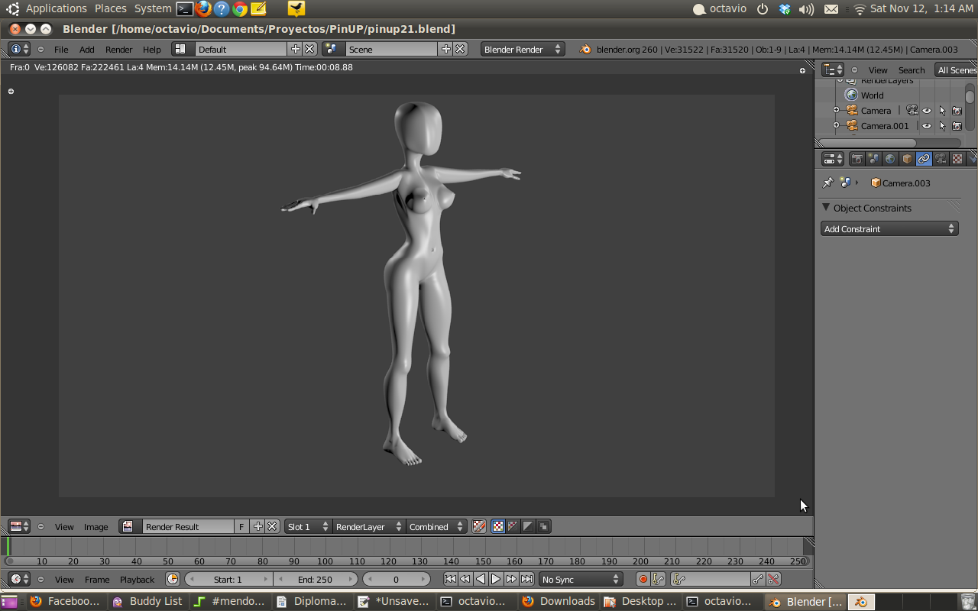Open Firefox from the top panel
Image resolution: width=978 pixels, height=611 pixels.
point(203,9)
